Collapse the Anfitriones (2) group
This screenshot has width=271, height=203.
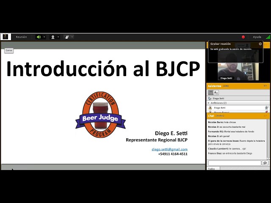coord(209,103)
